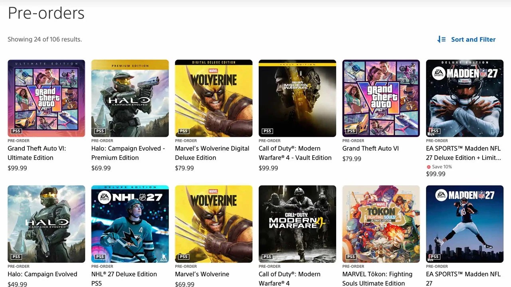Image resolution: width=511 pixels, height=287 pixels.
Task: Open the standard Grand Theft Auto VI cover
Action: click(x=381, y=98)
